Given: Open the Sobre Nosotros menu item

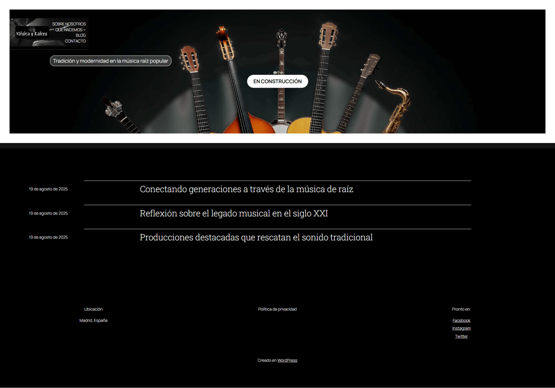Looking at the screenshot, I should [69, 24].
